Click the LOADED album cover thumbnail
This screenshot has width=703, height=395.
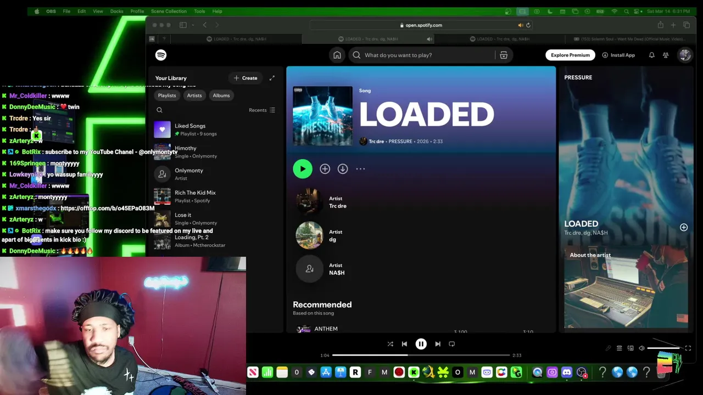(x=322, y=116)
